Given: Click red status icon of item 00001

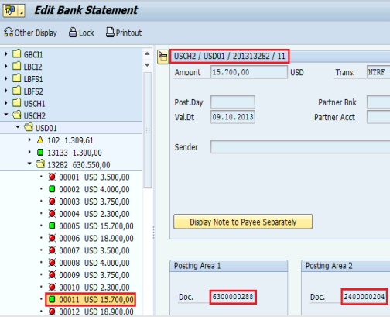Looking at the screenshot, I should (x=52, y=177).
